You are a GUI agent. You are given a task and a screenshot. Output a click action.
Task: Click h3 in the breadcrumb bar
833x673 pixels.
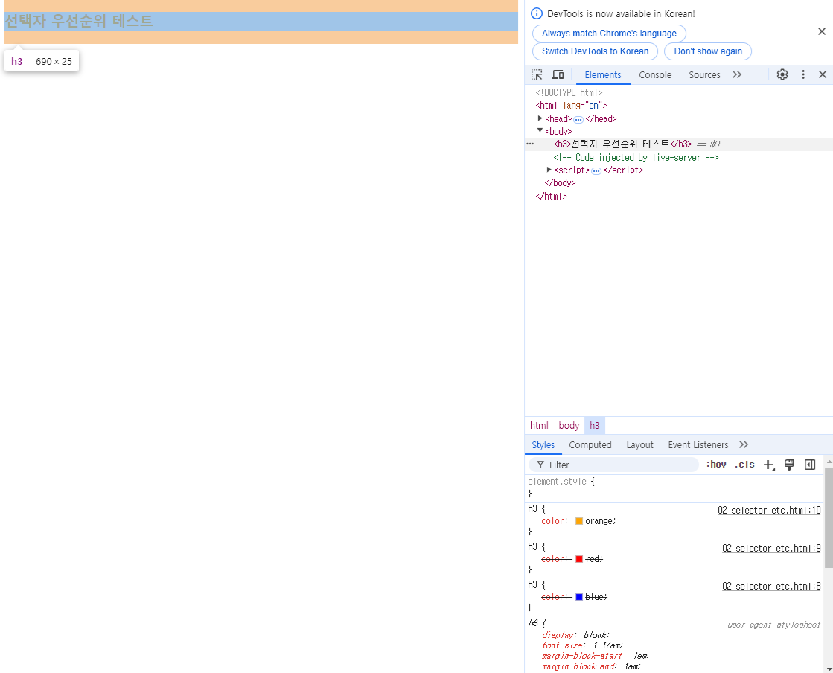595,426
